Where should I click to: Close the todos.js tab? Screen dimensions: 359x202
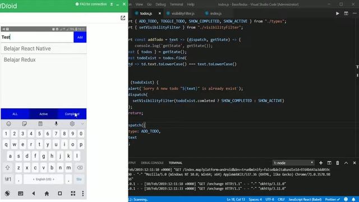click(159, 13)
